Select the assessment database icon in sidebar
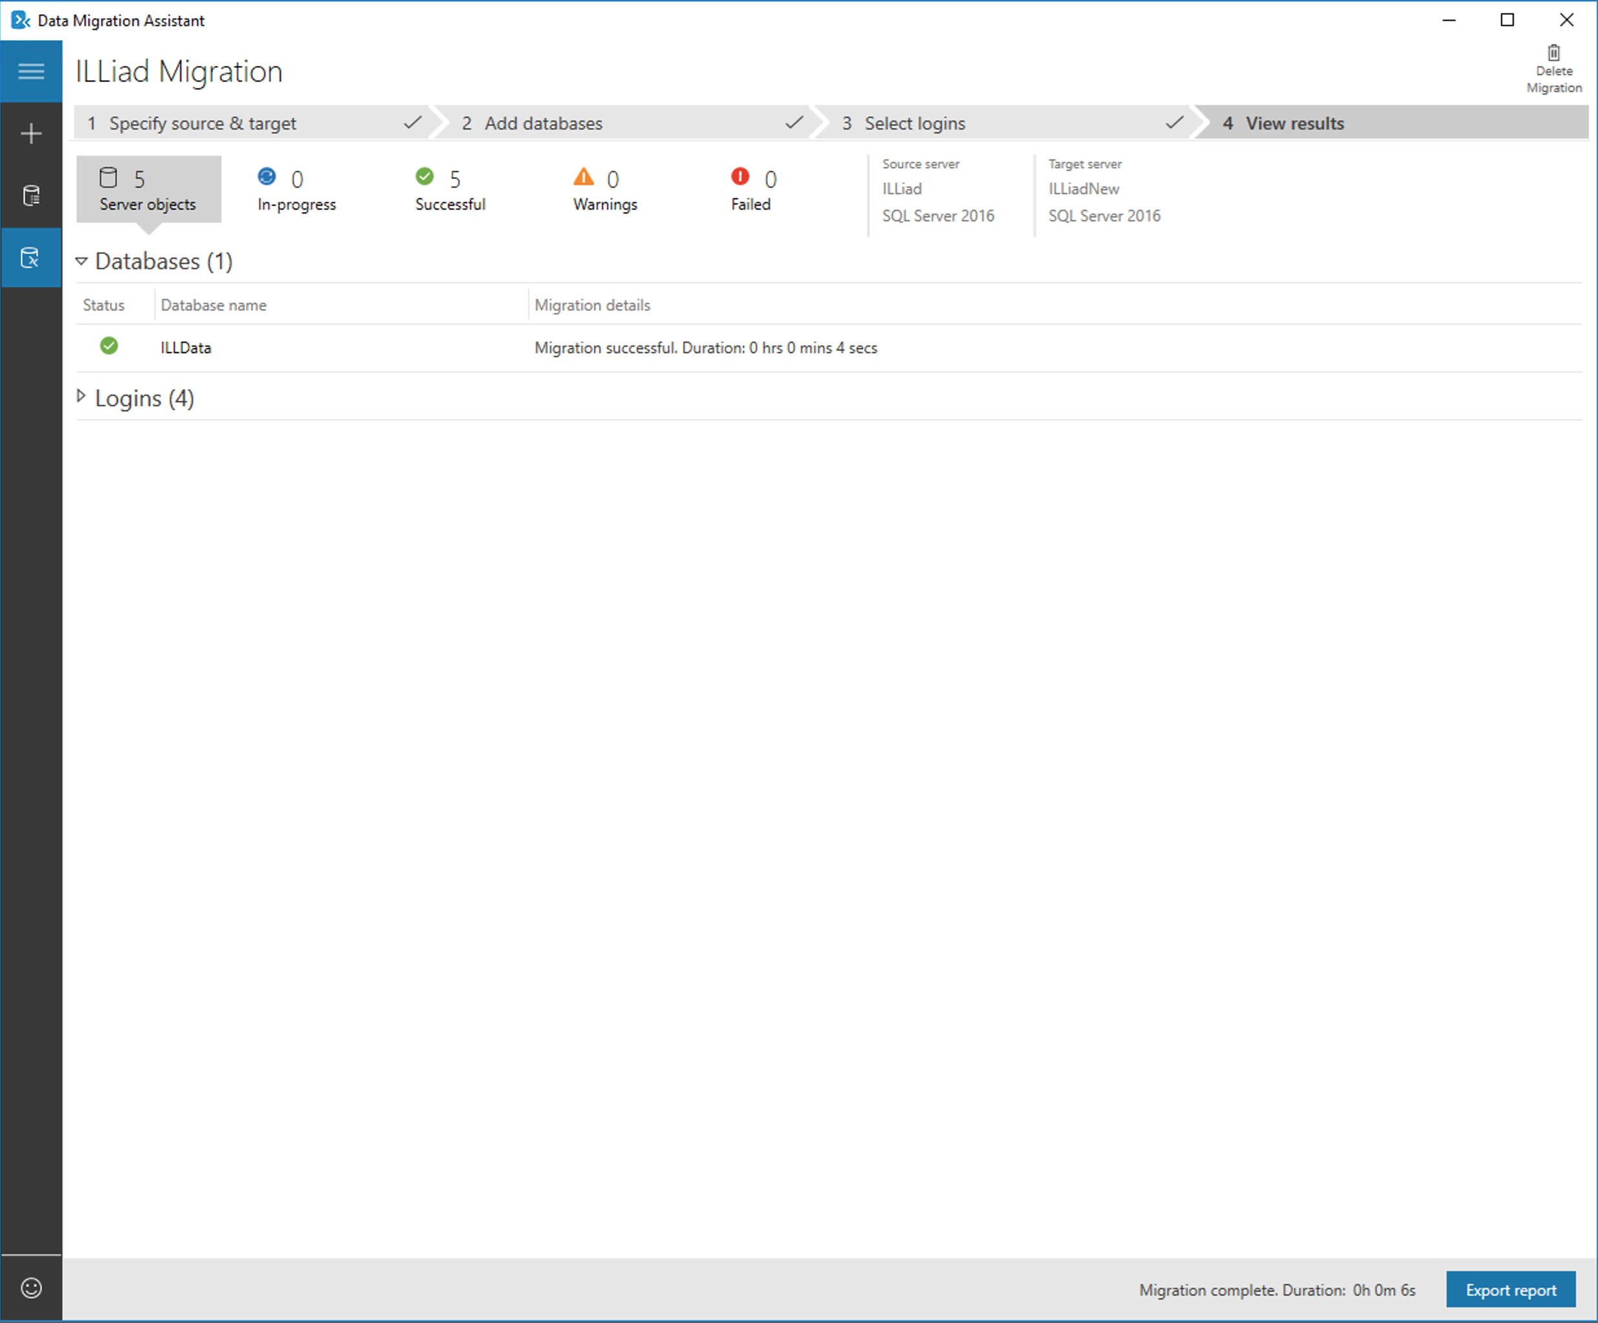Screen dimensions: 1598x1323 (x=31, y=195)
